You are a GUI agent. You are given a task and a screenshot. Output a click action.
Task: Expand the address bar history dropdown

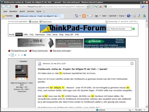point(88,7)
